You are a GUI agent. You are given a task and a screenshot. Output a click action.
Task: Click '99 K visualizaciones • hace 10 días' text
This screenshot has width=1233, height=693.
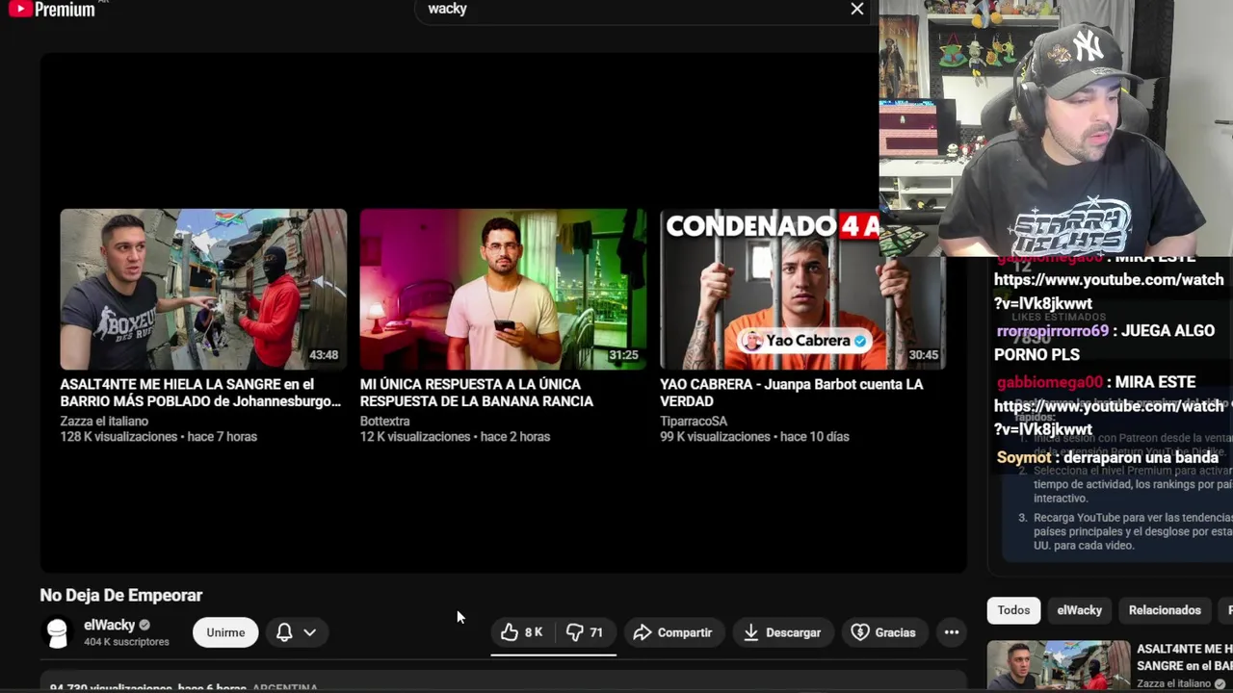tap(754, 437)
